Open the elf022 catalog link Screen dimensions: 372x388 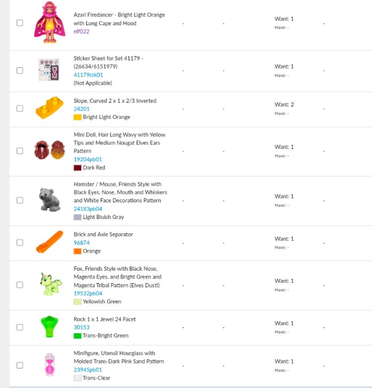pyautogui.click(x=81, y=31)
